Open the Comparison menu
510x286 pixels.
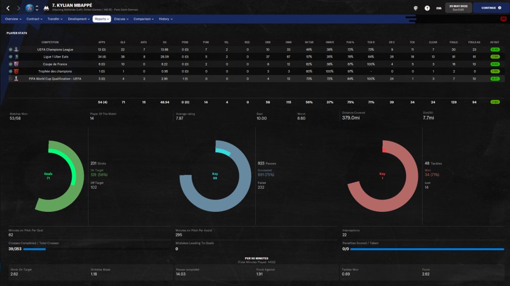tap(144, 19)
